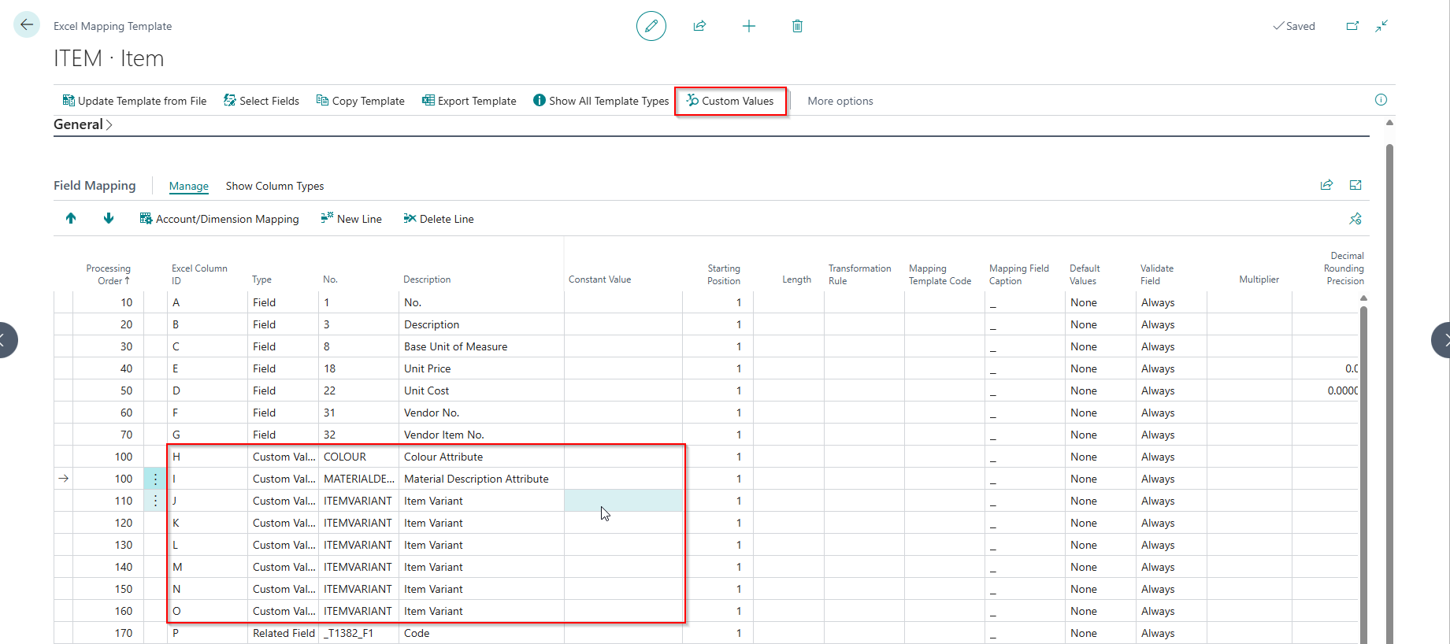This screenshot has width=1450, height=644.
Task: Select the Unit Cost description cell
Action: 480,390
